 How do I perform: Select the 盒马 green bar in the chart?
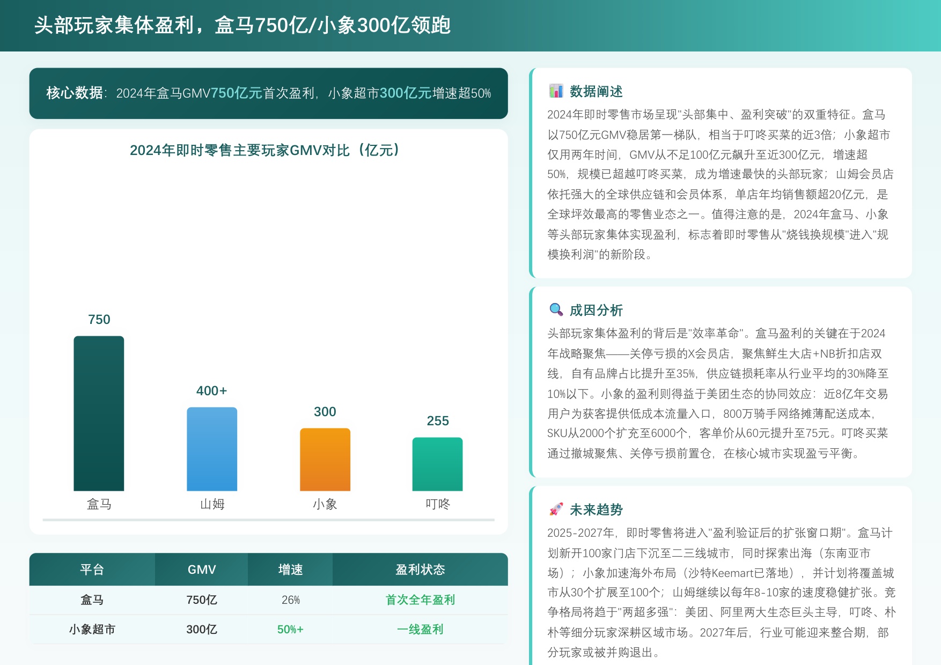99,413
